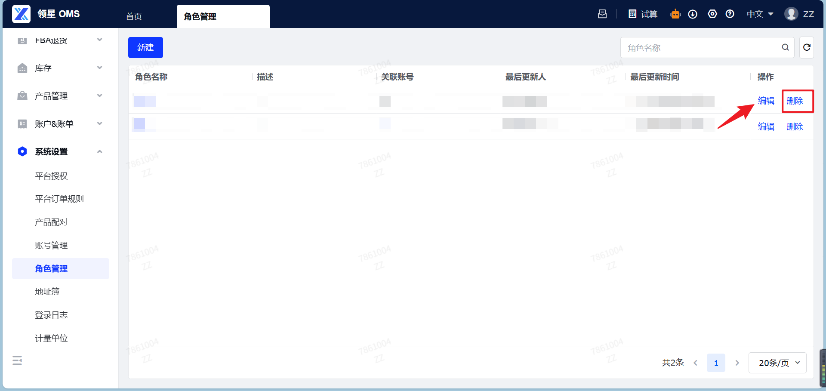Expand the 账户&账单 menu chevron
The image size is (826, 391).
point(100,123)
